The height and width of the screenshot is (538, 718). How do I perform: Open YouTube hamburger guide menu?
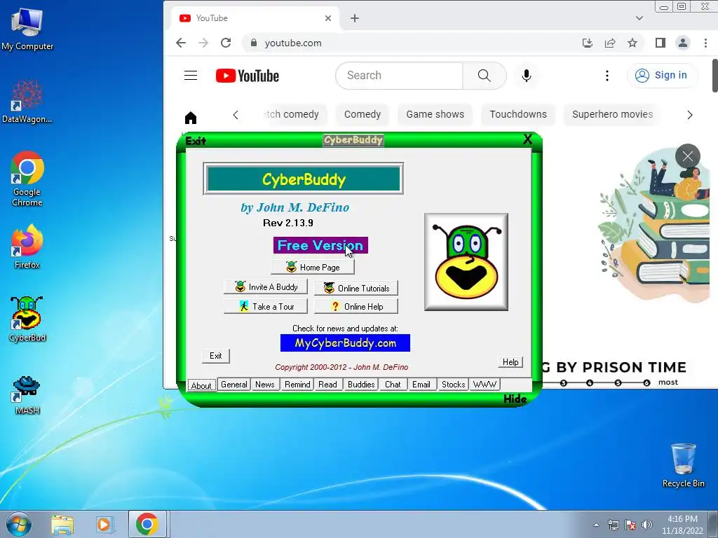click(x=191, y=76)
